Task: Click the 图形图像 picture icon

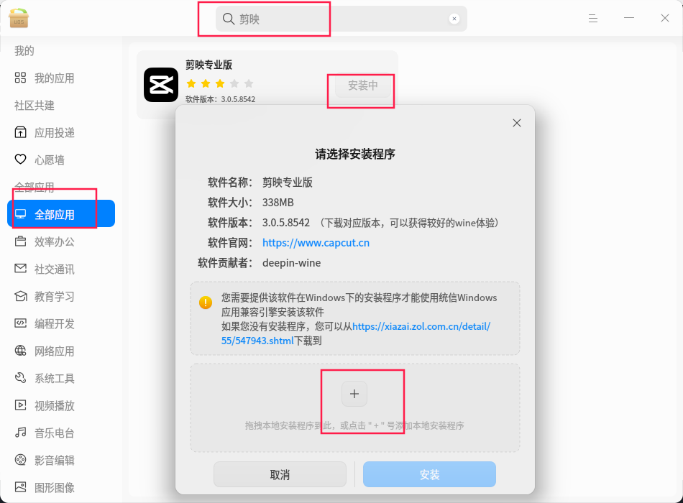Action: (20, 487)
